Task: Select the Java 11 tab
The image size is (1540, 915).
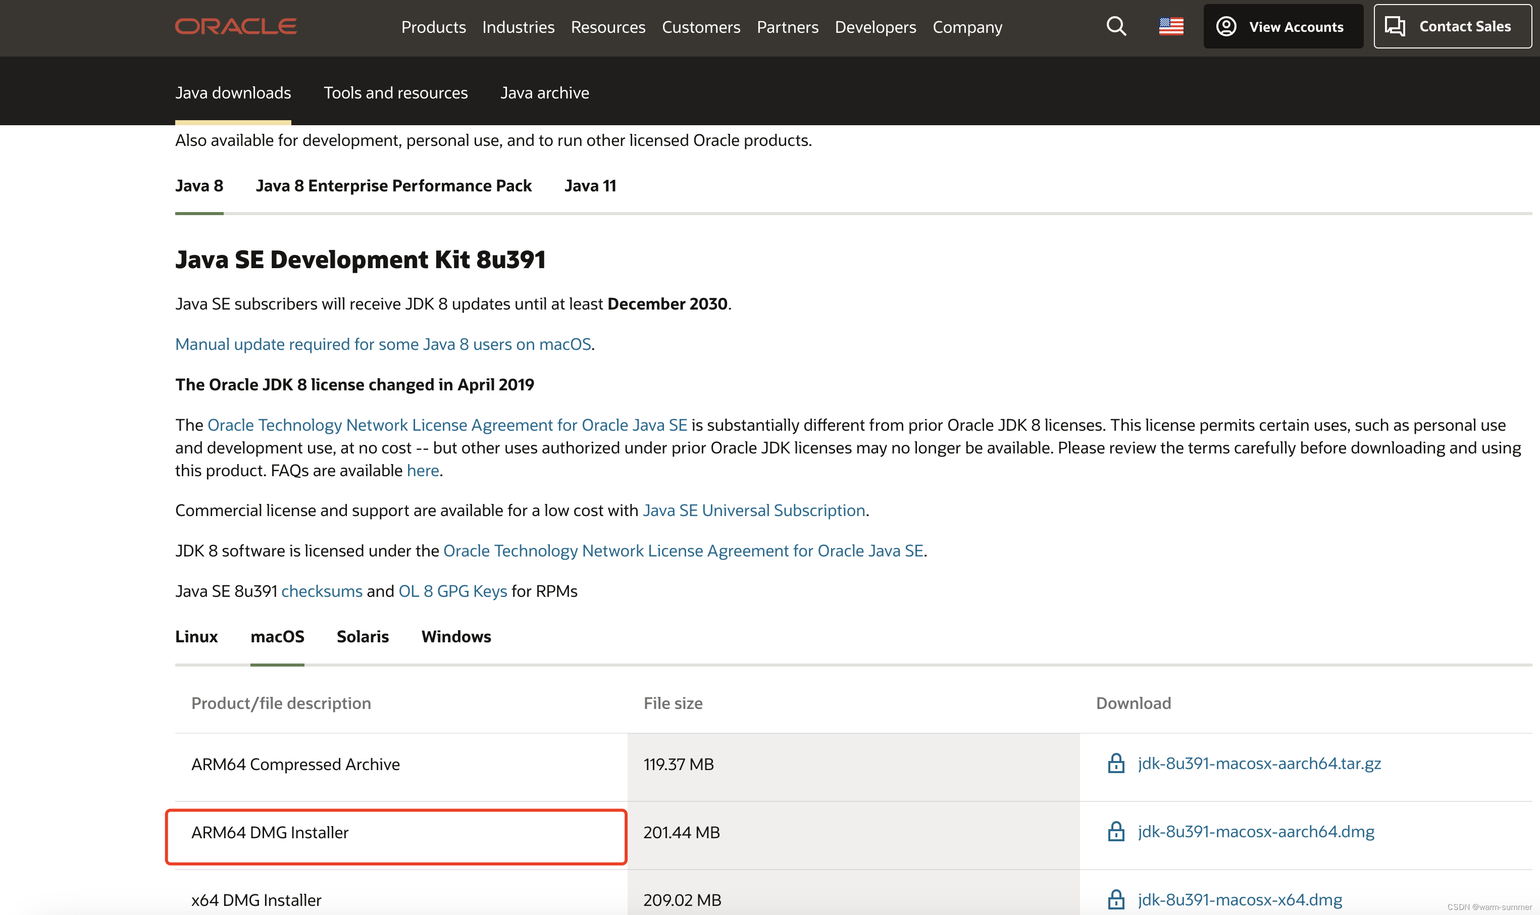Action: tap(589, 185)
